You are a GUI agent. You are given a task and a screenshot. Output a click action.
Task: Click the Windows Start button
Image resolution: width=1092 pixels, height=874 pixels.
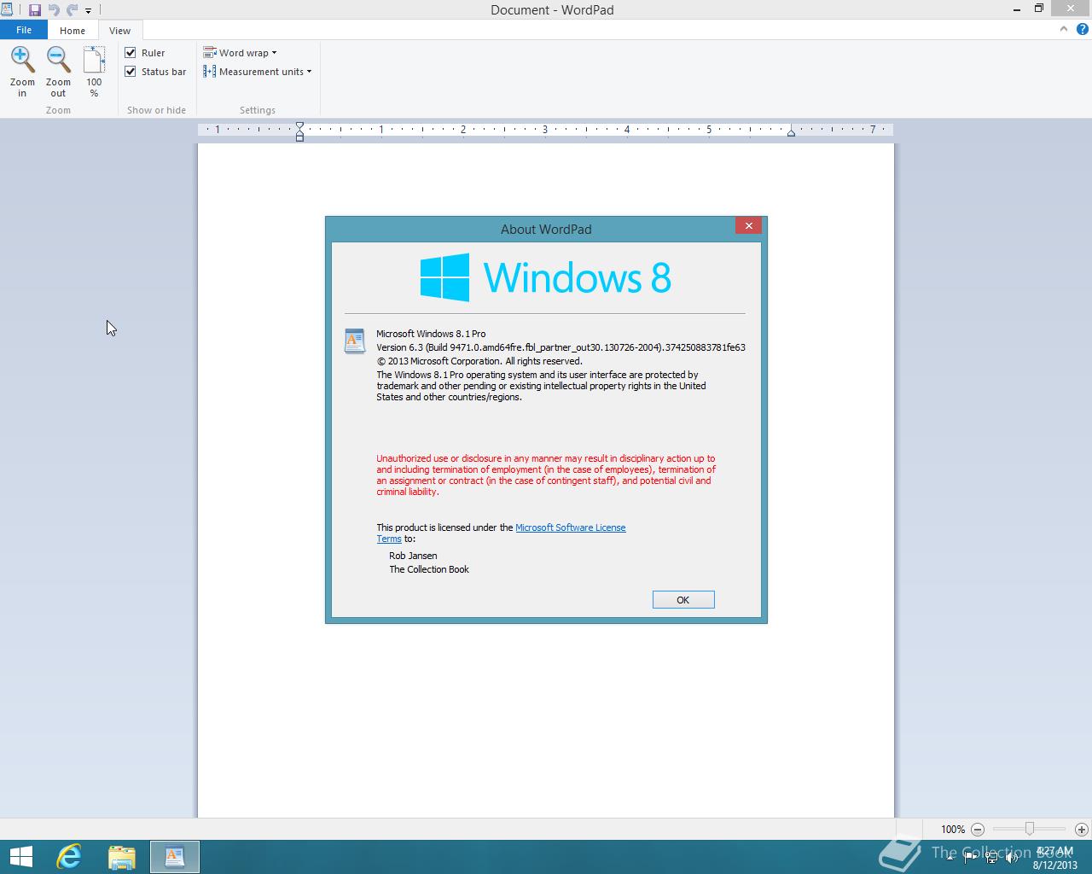click(x=20, y=857)
